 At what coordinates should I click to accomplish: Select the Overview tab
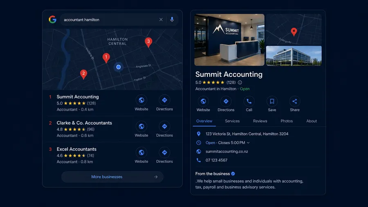tap(204, 121)
